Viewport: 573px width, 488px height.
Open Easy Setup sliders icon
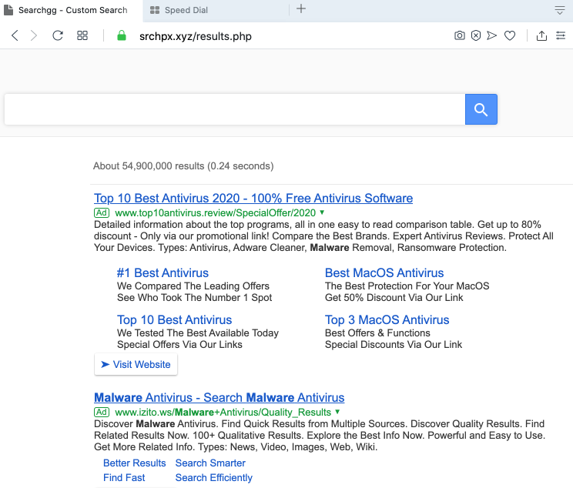click(561, 35)
